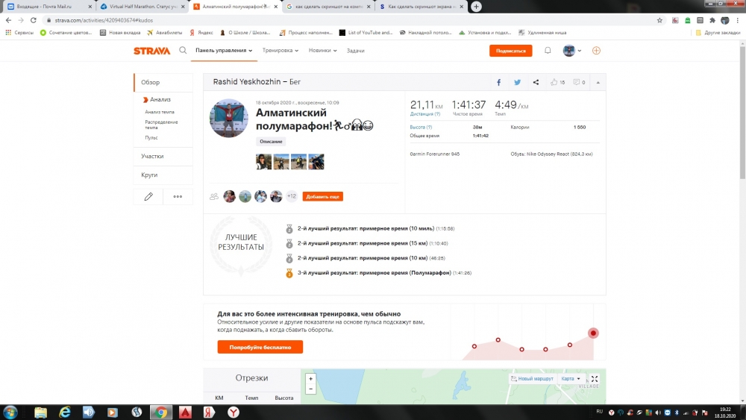Open the three-dots more actions menu
Viewport: 746px width, 420px height.
(178, 196)
